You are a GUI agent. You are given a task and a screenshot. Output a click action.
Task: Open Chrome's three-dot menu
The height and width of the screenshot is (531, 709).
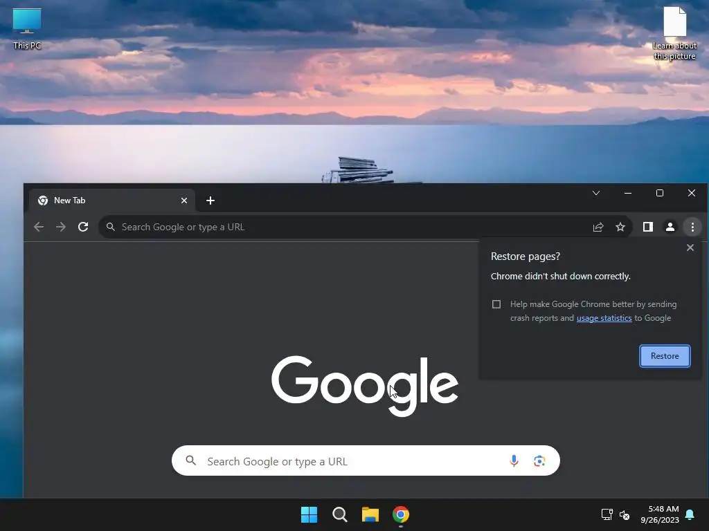tap(692, 227)
